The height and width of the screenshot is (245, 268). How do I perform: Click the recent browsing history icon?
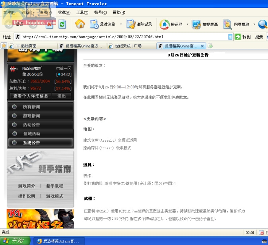94,24
